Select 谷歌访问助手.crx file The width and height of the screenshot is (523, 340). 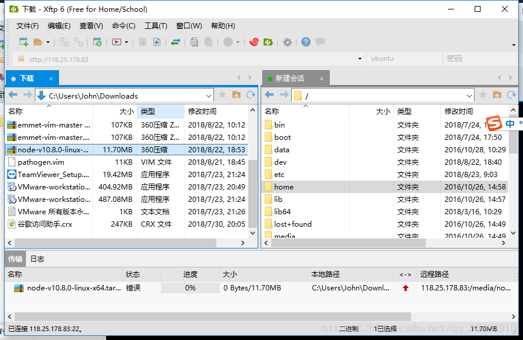point(127,224)
